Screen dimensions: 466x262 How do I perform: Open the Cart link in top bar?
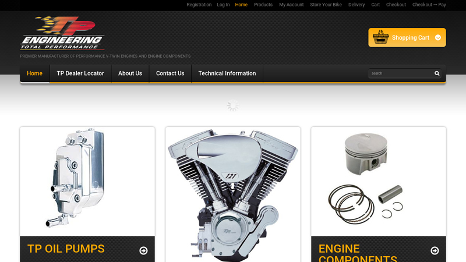pyautogui.click(x=375, y=5)
